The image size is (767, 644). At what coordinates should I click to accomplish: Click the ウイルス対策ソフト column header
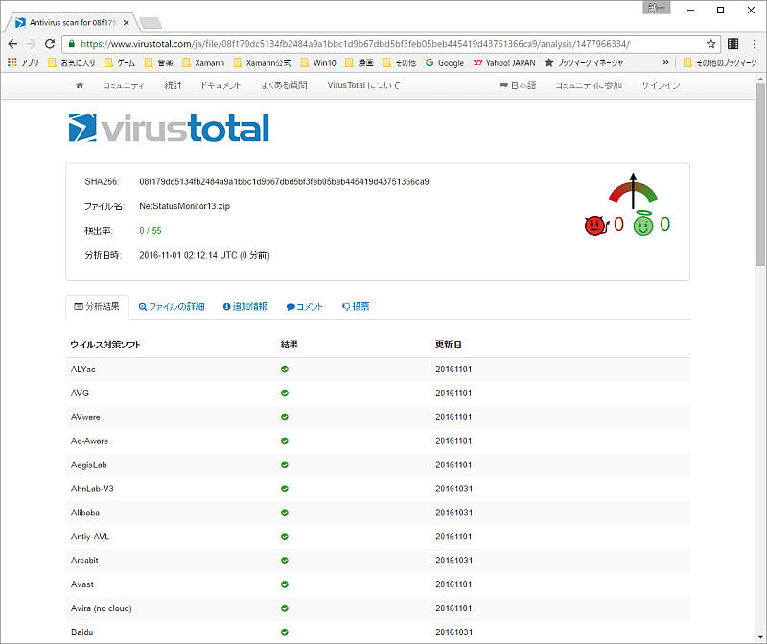tap(105, 345)
